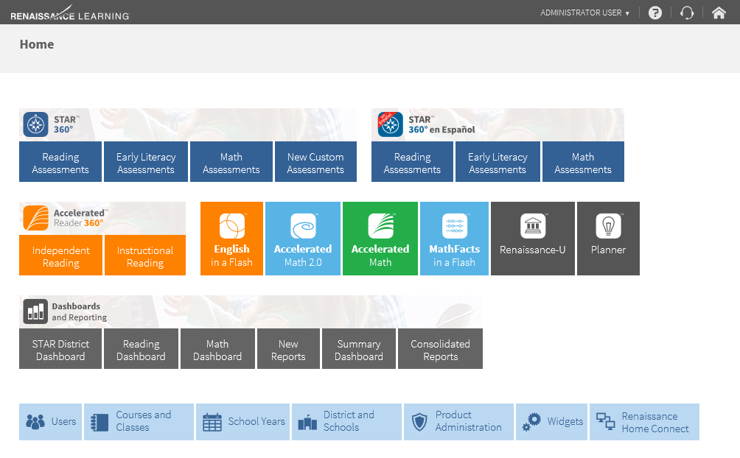
Task: Open en Español Early Literacy Assessments
Action: [x=498, y=162]
